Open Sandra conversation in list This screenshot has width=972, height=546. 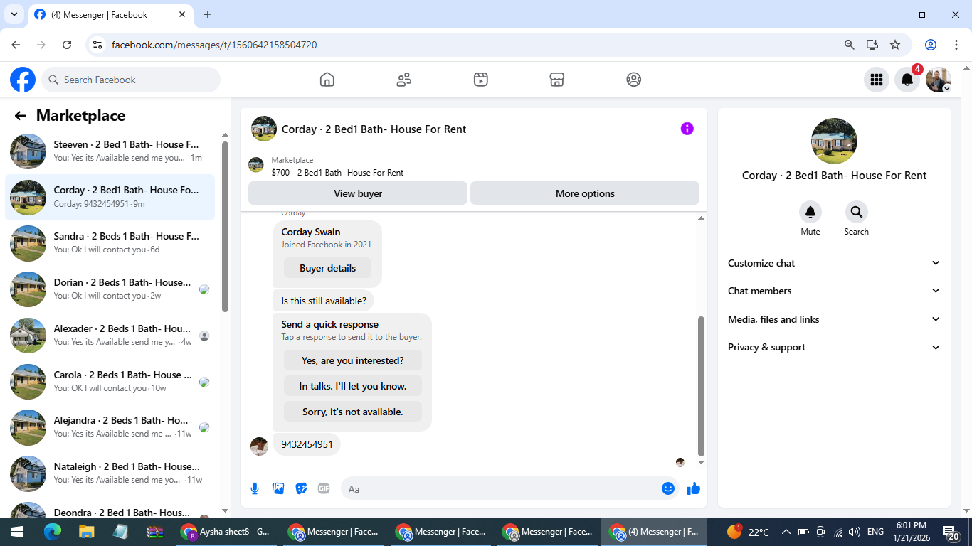tap(110, 243)
